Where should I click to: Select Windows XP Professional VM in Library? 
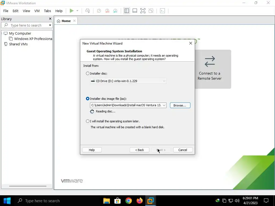coord(31,39)
